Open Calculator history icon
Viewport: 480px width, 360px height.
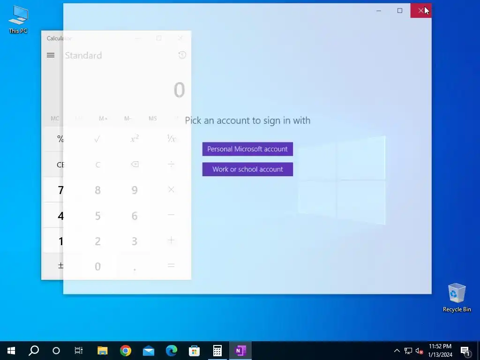coord(182,55)
